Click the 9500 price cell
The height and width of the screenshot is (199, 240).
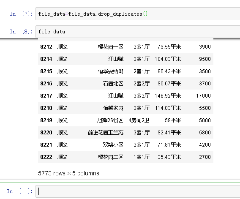205,59
